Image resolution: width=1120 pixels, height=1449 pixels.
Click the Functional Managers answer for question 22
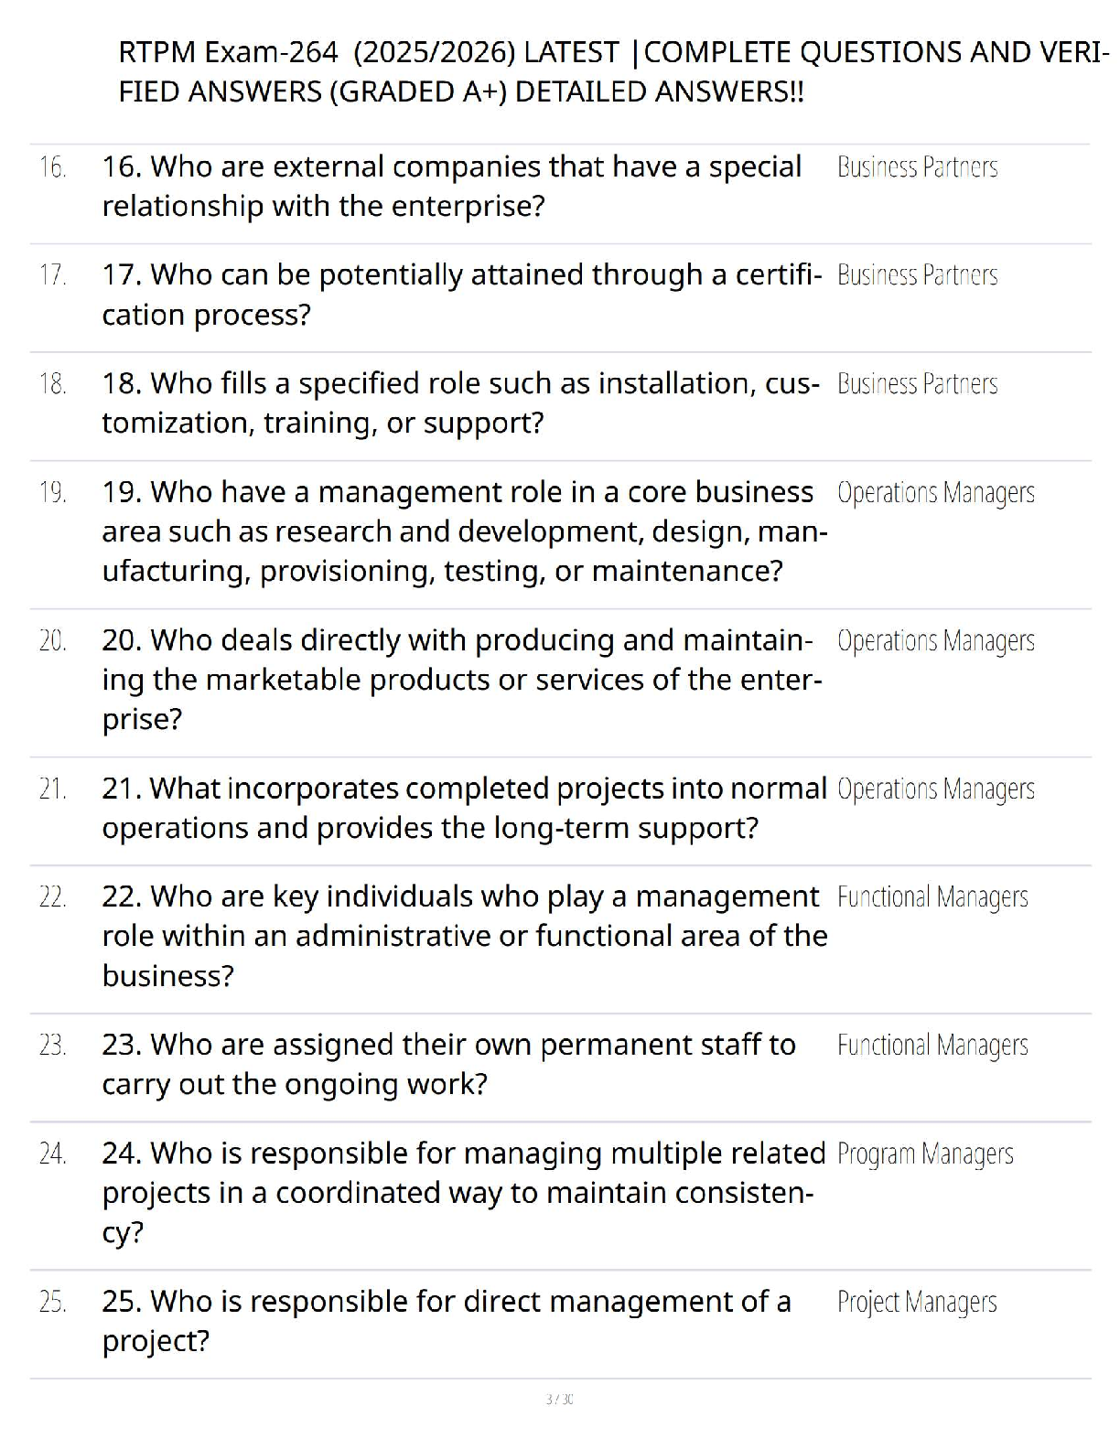932,897
